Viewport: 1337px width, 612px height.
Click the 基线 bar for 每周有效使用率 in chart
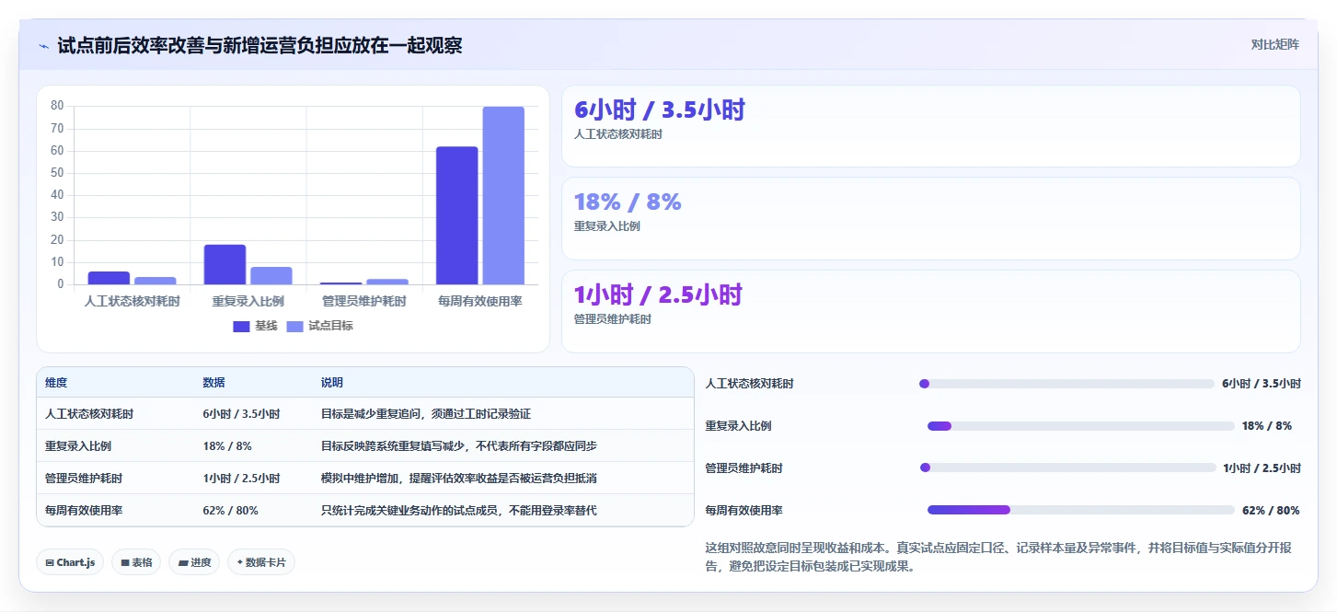(x=456, y=215)
